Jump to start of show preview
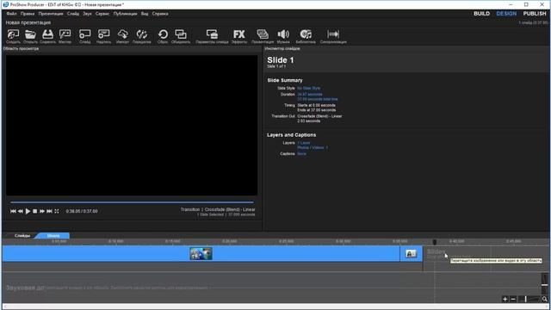 click(13, 211)
